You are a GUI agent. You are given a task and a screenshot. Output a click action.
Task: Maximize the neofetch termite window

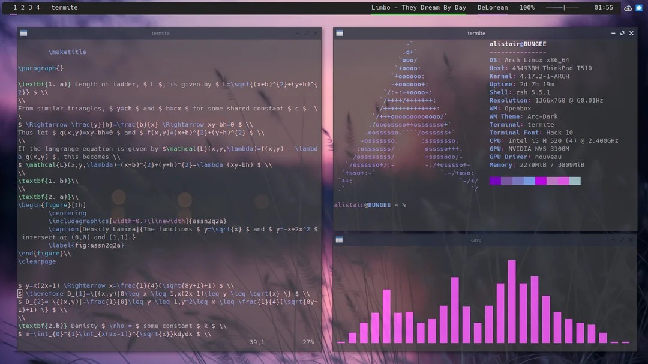[x=622, y=33]
